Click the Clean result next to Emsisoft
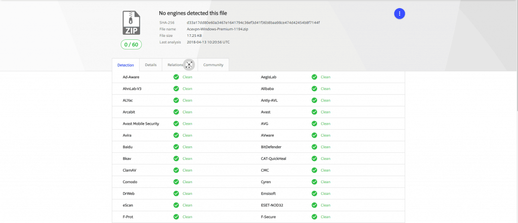 coord(325,193)
